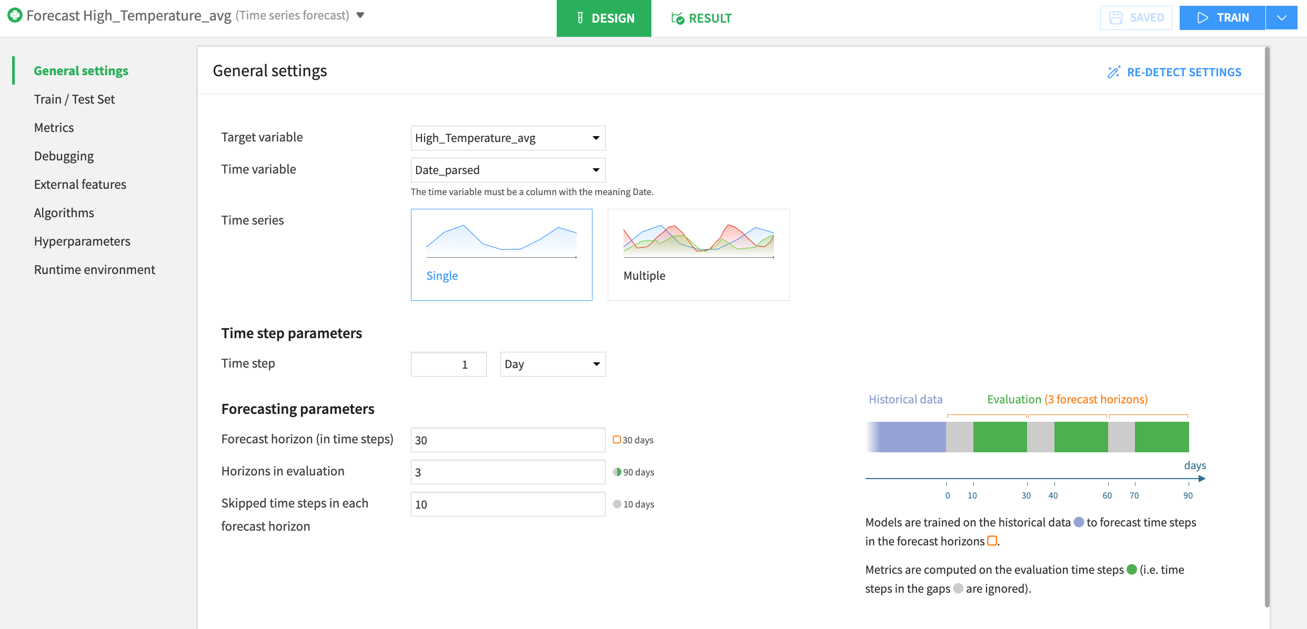Viewport: 1307px width, 629px height.
Task: Click the orange forecast horizon legend square
Action: pyautogui.click(x=616, y=439)
